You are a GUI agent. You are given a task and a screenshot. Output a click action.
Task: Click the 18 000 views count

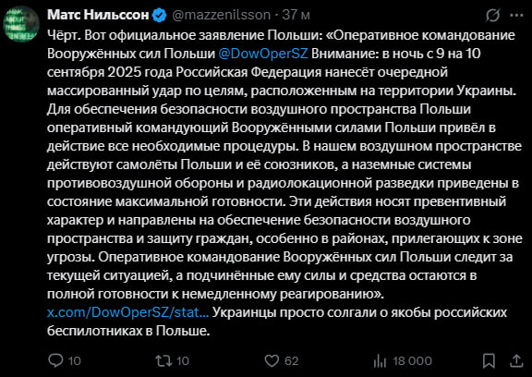(413, 360)
